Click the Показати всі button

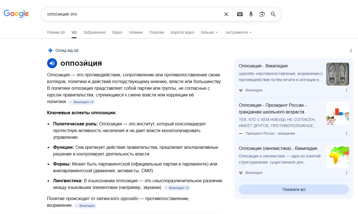click(294, 189)
